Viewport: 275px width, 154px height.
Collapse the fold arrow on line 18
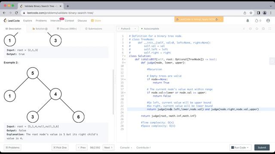coord(125,93)
